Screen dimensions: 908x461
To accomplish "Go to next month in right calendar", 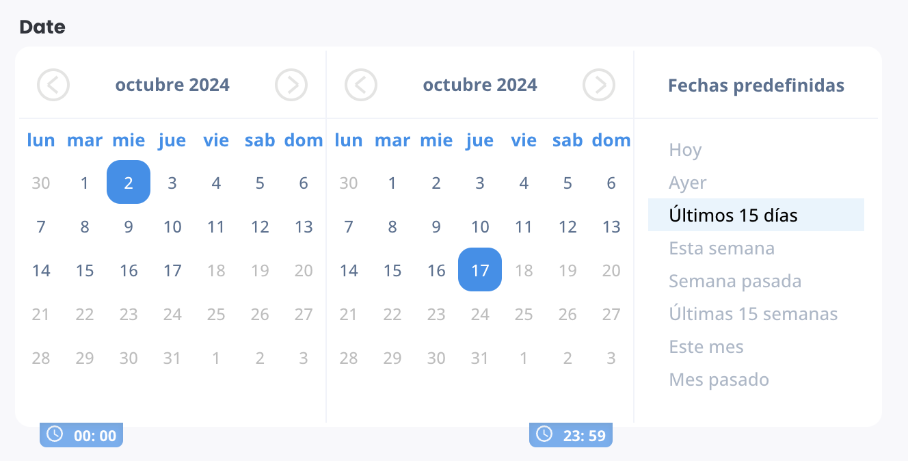I will click(599, 85).
